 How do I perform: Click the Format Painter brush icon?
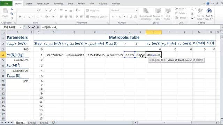click(12, 18)
